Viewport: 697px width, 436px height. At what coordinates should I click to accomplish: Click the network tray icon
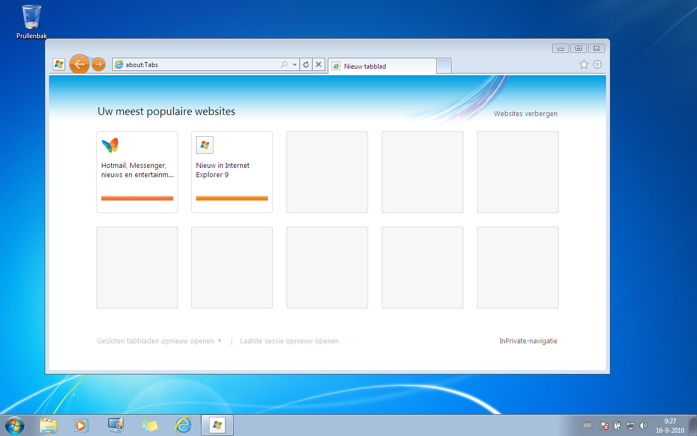[631, 426]
